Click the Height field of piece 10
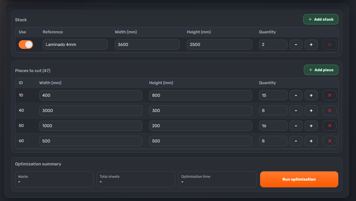 tap(200, 95)
